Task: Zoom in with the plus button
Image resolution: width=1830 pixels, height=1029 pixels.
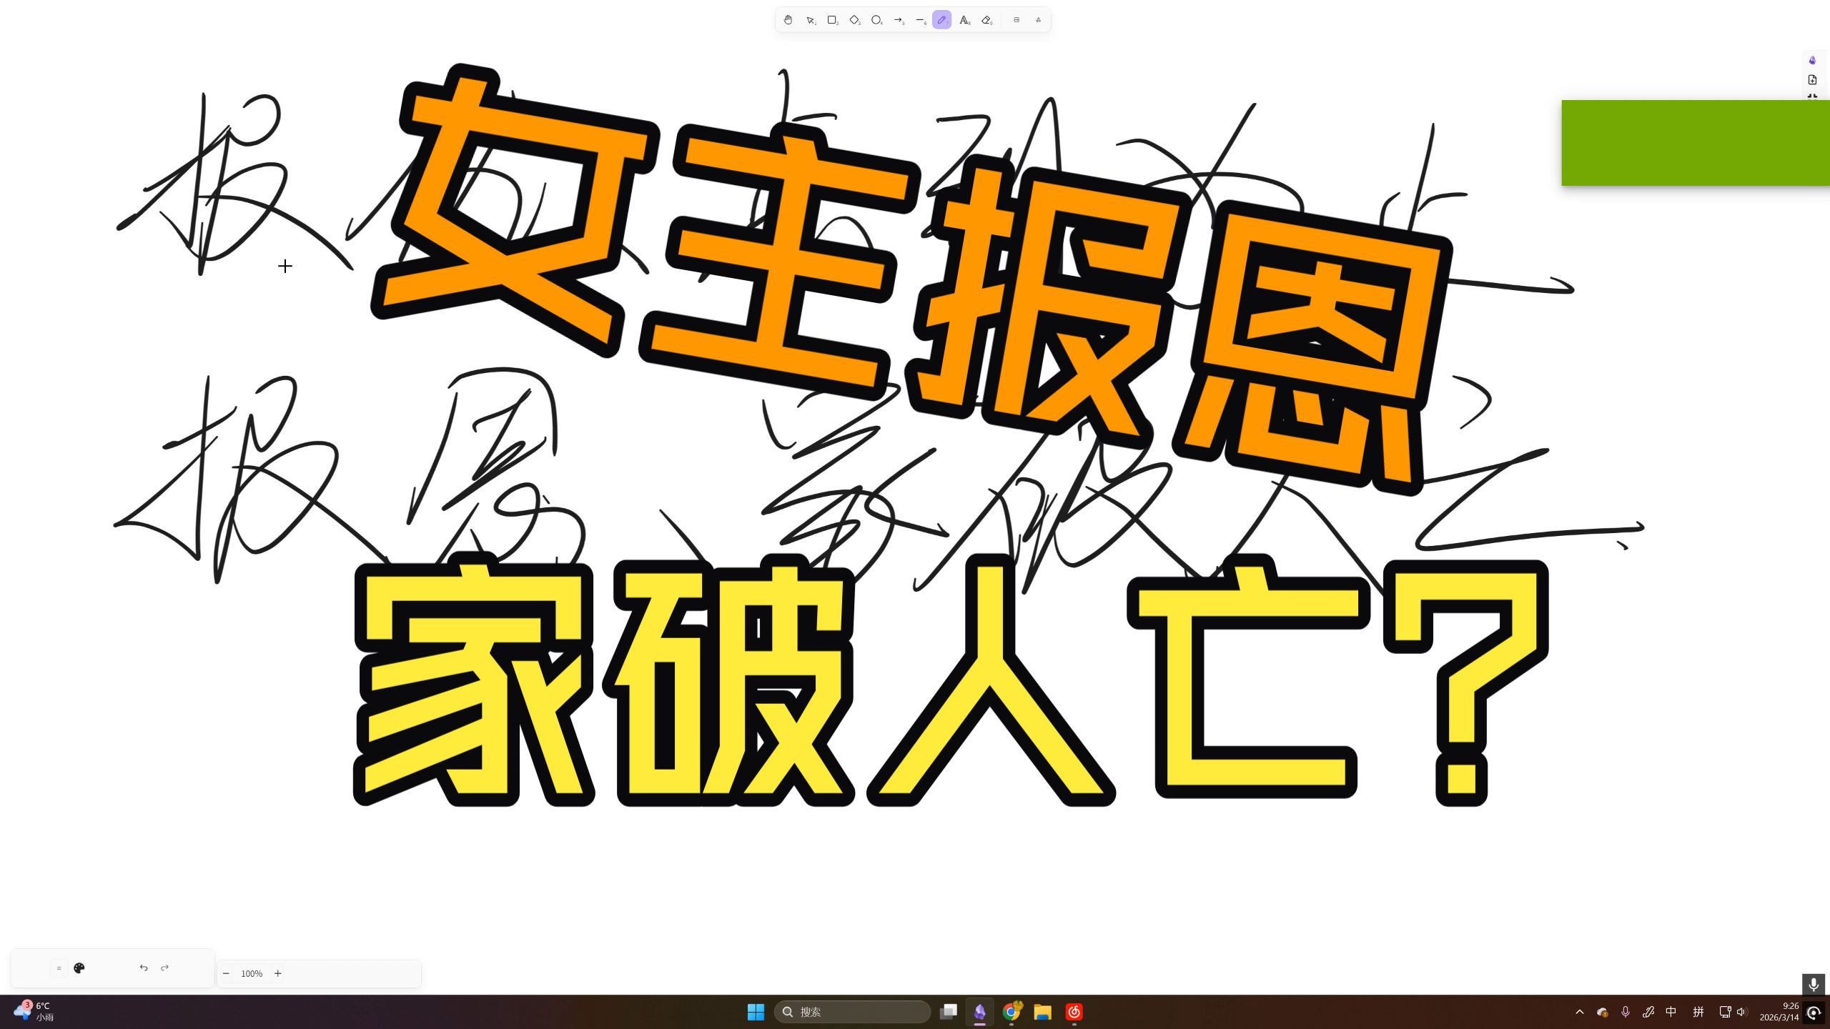Action: pyautogui.click(x=277, y=973)
